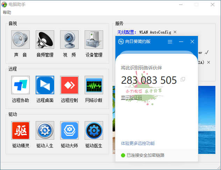Viewport: 221px width, 170px height.
Task: Run 网络诊断 network diagnostics
Action: click(x=94, y=85)
